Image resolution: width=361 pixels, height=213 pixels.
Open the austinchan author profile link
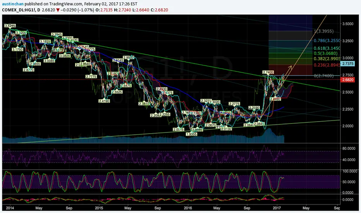click(x=13, y=4)
